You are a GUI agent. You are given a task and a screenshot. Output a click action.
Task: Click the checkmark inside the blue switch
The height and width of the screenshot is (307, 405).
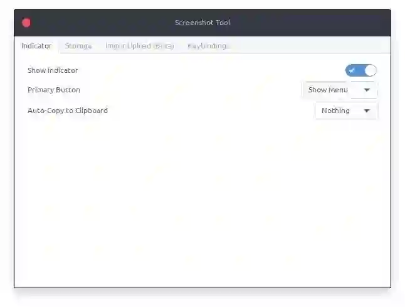(352, 70)
